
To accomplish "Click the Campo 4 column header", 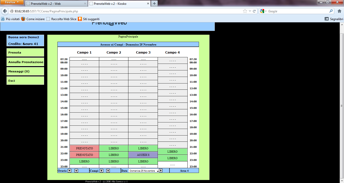I will 173,53.
